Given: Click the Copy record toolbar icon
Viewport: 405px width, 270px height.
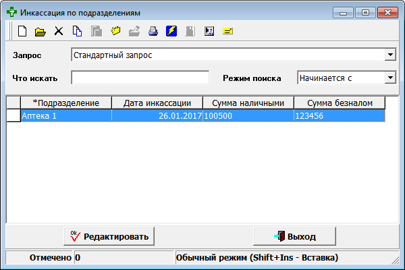Looking at the screenshot, I should (x=77, y=31).
